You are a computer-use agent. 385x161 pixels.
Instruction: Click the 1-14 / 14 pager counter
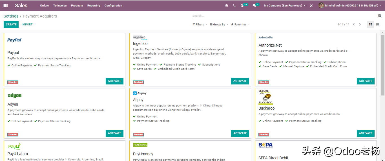tap(343, 25)
